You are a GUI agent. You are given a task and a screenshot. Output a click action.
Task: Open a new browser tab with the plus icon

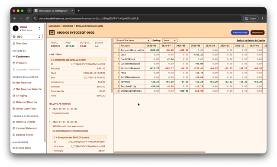pyautogui.click(x=79, y=11)
